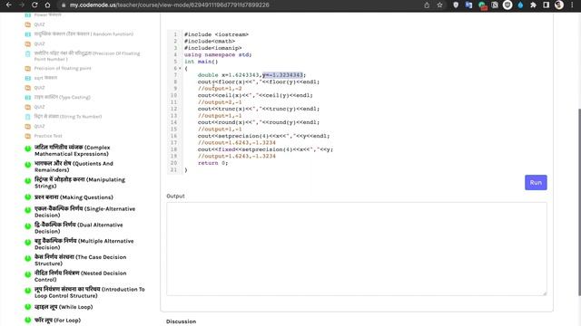The width and height of the screenshot is (581, 326).
Task: Open the Making Questions section
Action: coord(74,197)
